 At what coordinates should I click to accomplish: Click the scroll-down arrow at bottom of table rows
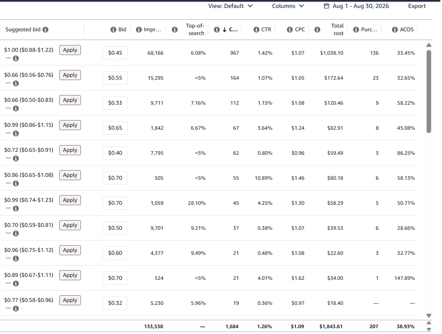point(429,316)
